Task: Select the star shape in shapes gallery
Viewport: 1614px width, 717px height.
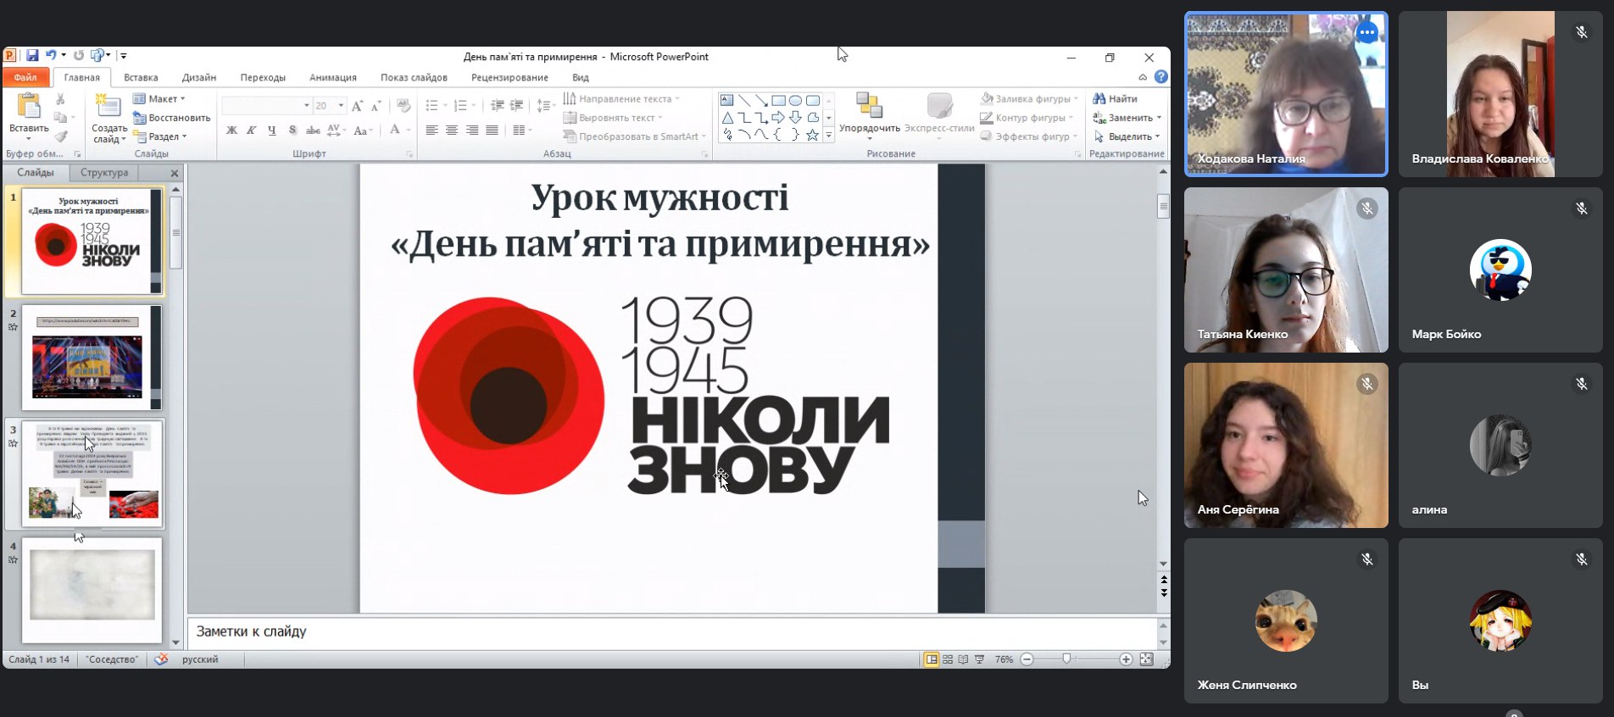Action: (x=812, y=136)
